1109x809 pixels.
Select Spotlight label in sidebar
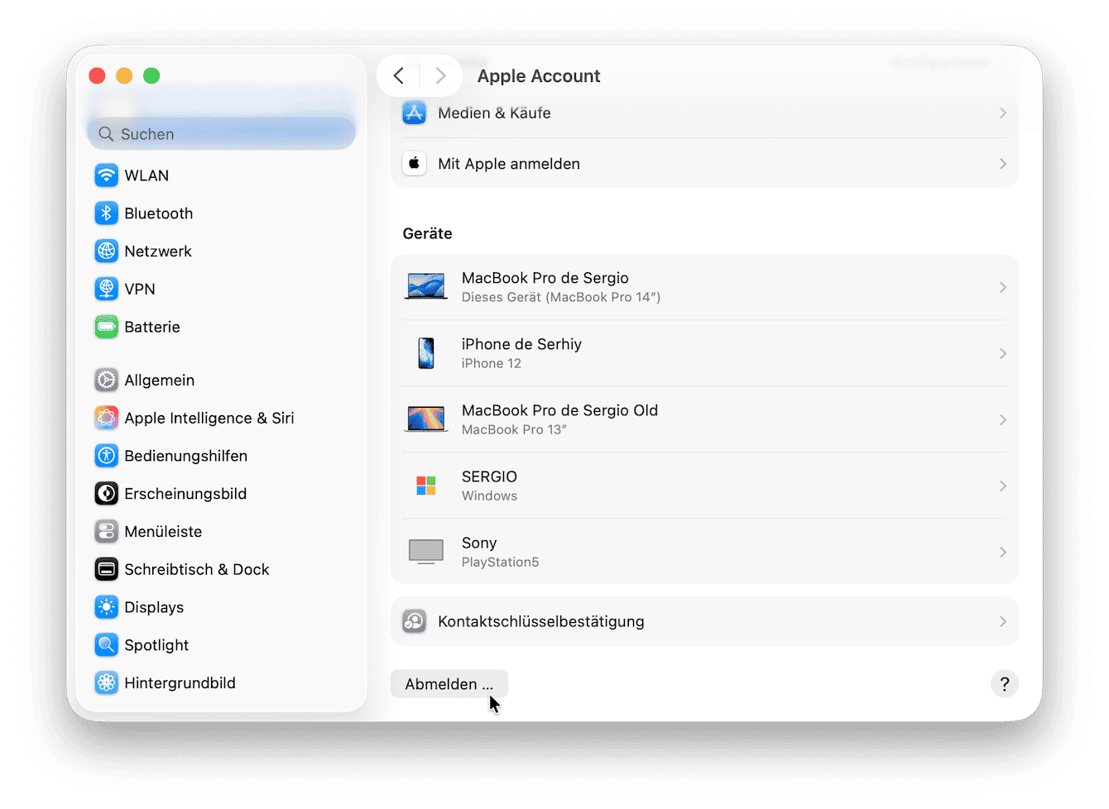pyautogui.click(x=156, y=645)
